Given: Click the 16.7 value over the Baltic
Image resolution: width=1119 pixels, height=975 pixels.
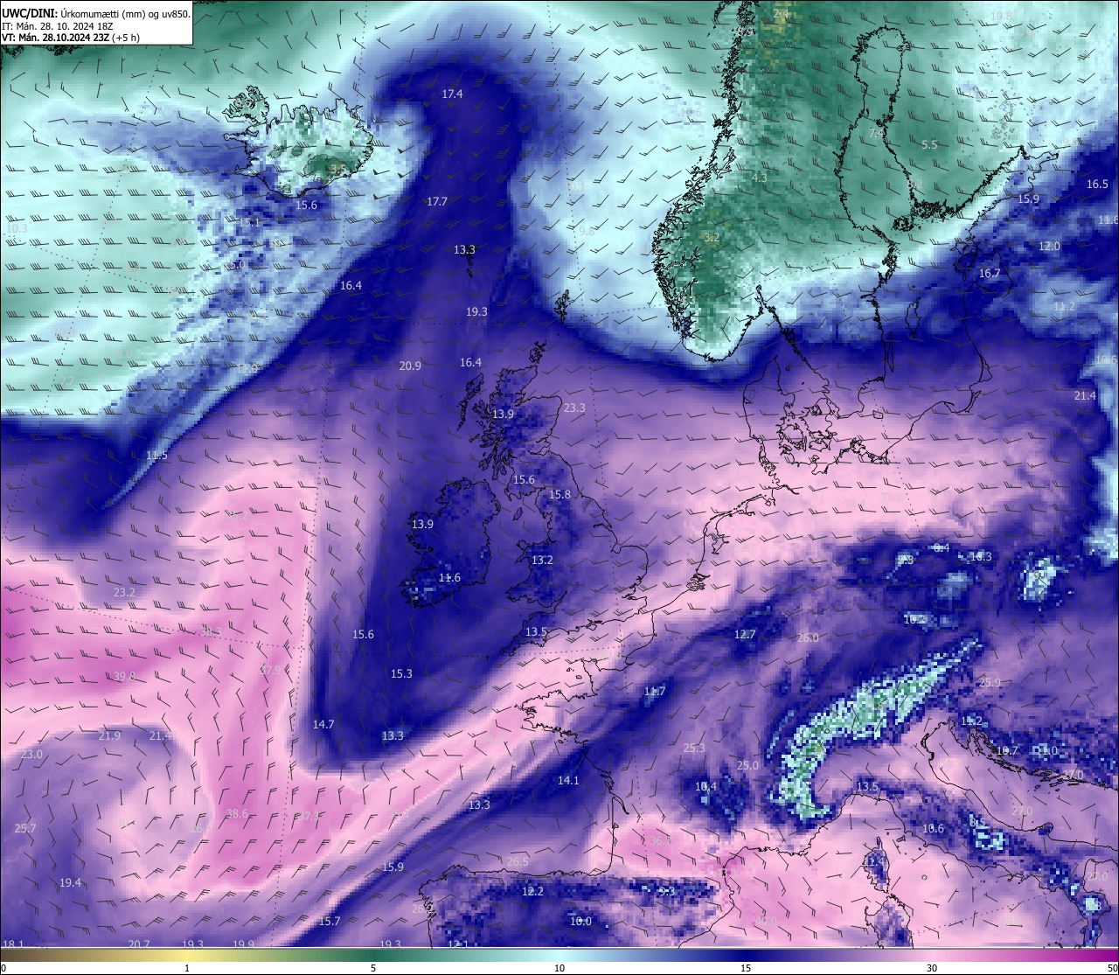Looking at the screenshot, I should [x=989, y=274].
